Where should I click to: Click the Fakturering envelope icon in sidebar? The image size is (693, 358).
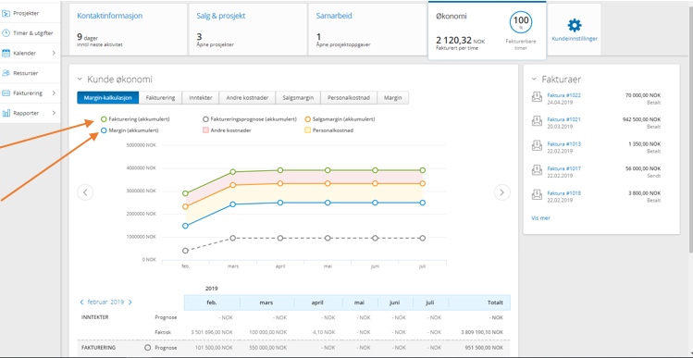pyautogui.click(x=6, y=93)
